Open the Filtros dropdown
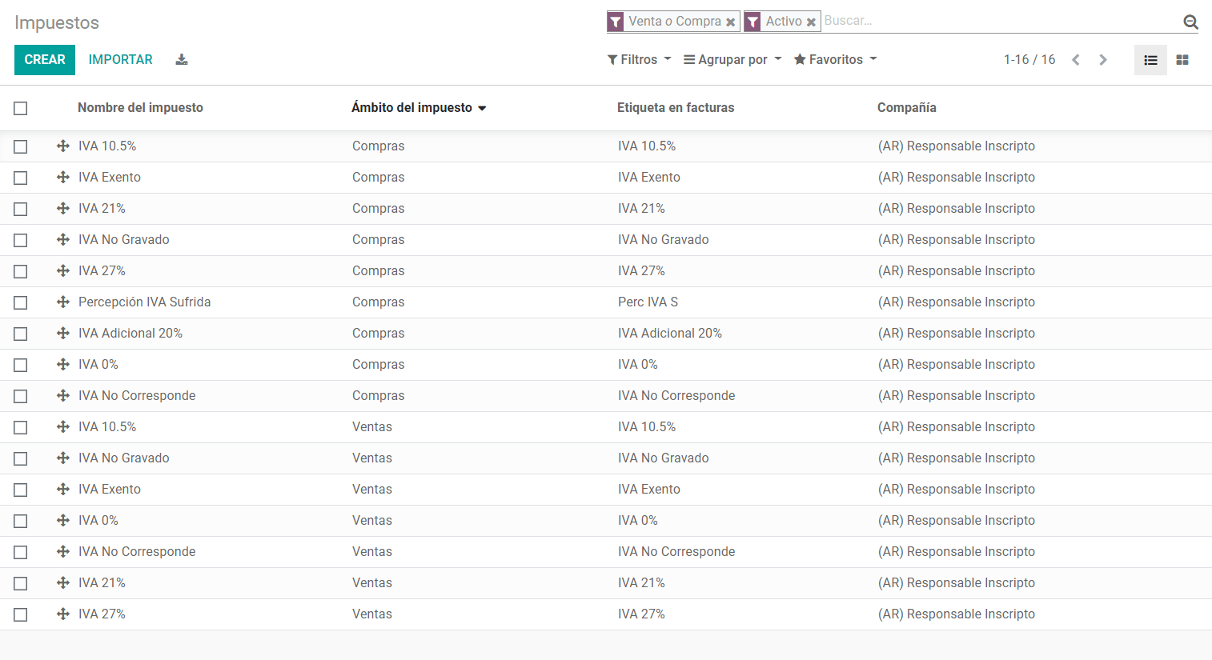This screenshot has width=1212, height=660. [x=639, y=60]
